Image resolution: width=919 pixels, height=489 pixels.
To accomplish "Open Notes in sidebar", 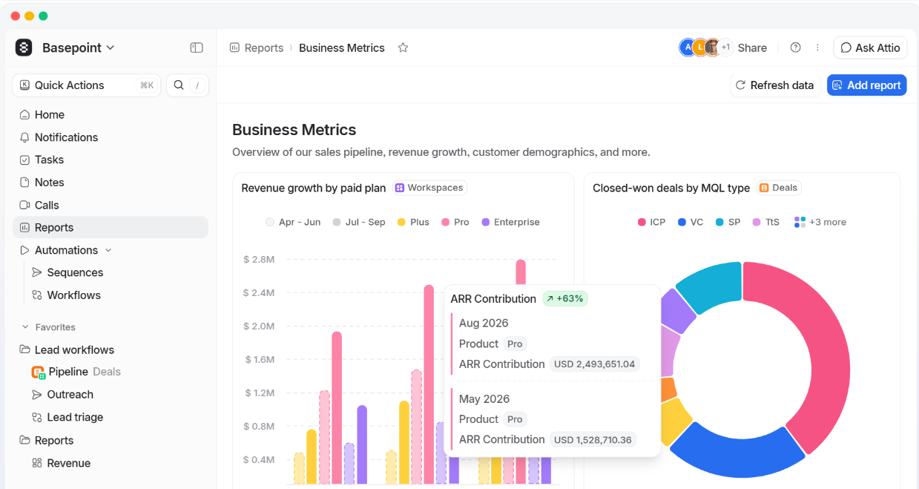I will pos(111,183).
